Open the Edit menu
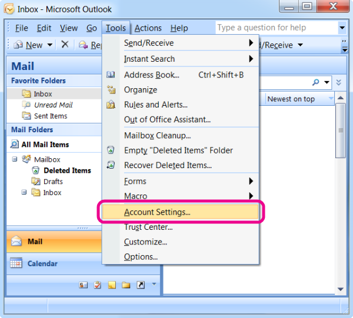353x318 pixels. pos(44,28)
